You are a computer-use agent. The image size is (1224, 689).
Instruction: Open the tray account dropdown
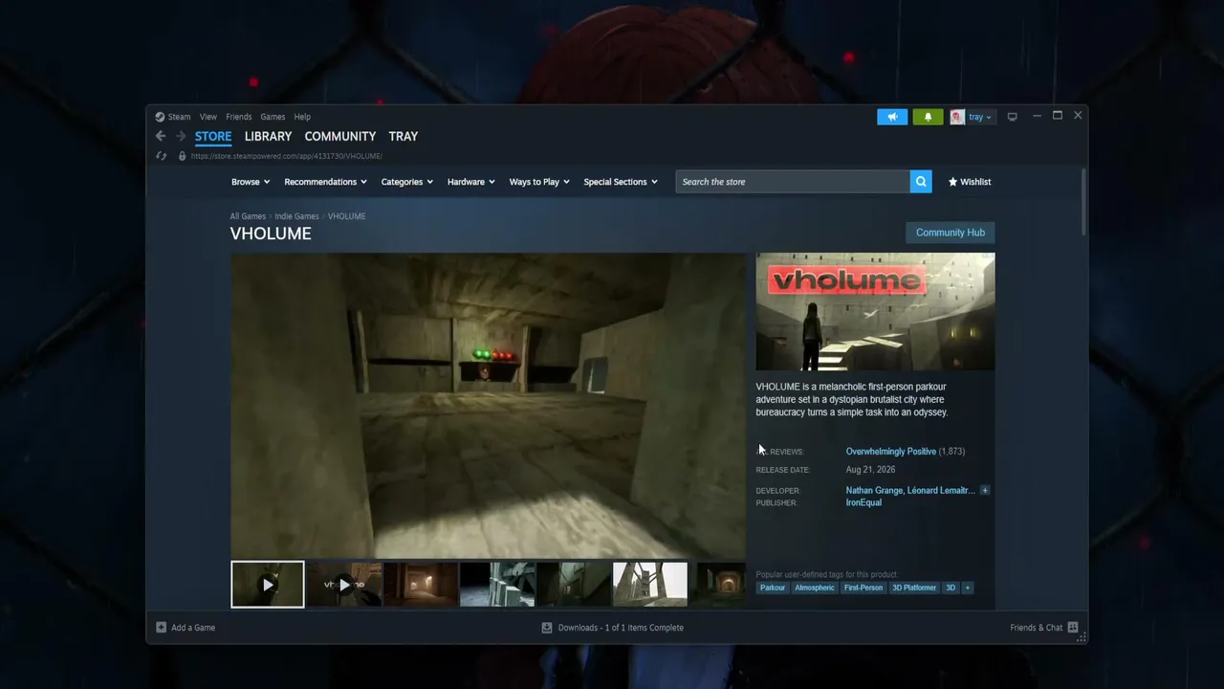pyautogui.click(x=980, y=117)
